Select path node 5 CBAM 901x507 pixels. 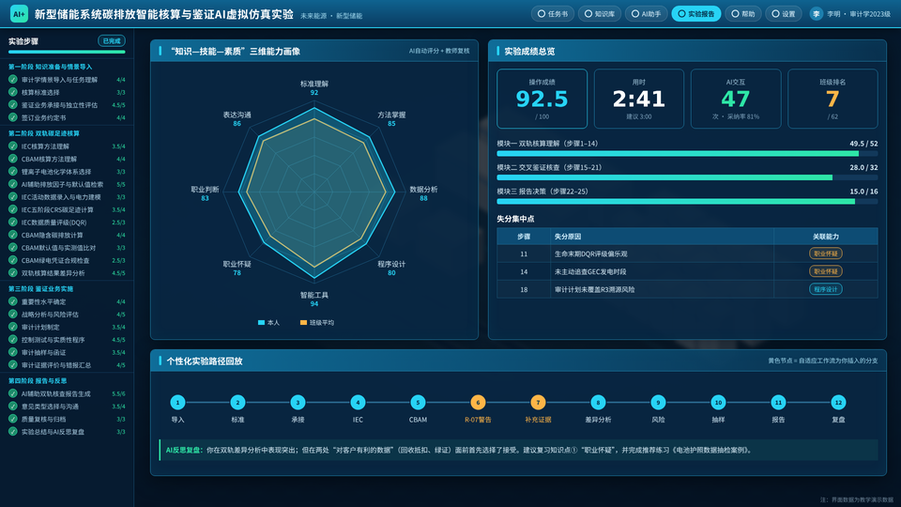[418, 403]
